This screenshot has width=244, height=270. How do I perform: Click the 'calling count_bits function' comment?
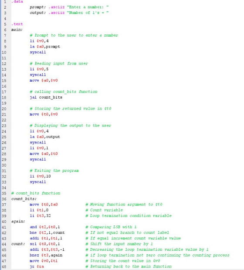pyautogui.click(x=64, y=92)
